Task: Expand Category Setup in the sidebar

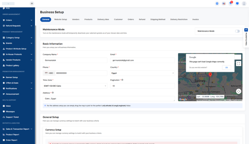Action: pyautogui.click(x=18, y=37)
